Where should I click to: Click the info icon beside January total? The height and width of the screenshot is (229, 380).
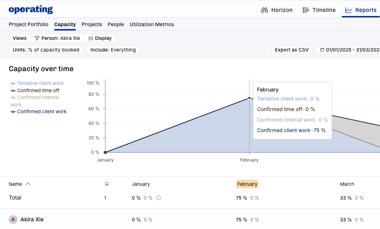[158, 198]
